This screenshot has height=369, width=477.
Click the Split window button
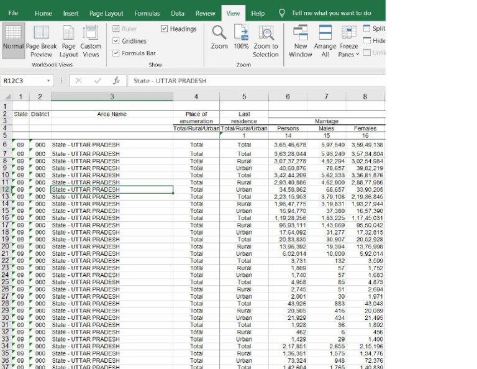pyautogui.click(x=374, y=29)
